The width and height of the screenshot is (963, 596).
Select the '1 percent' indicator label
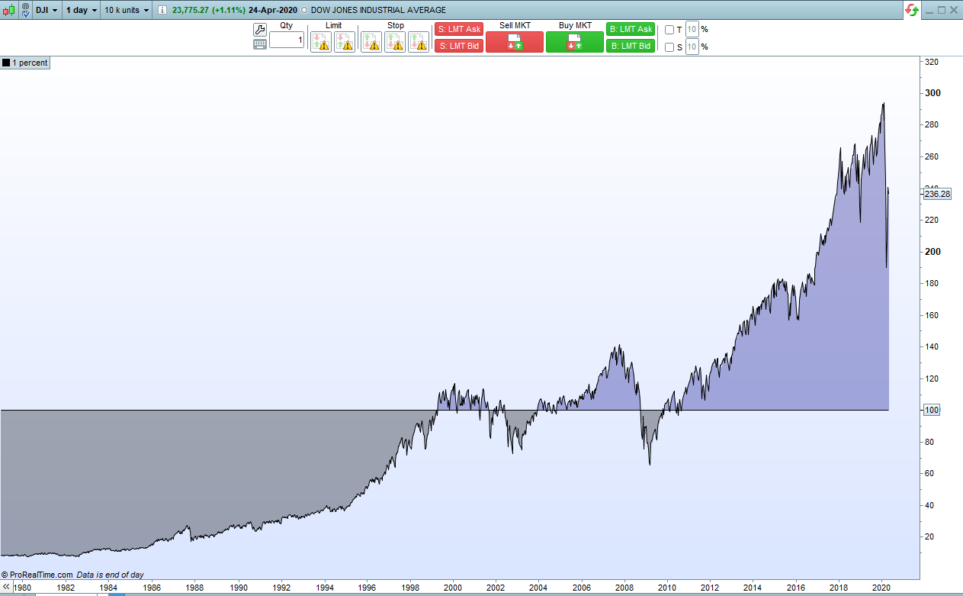coord(26,63)
